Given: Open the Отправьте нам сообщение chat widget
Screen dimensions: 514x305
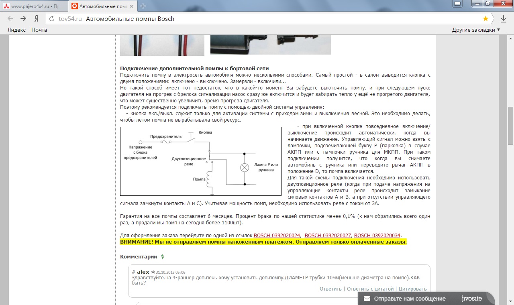Looking at the screenshot, I should click(x=410, y=299).
